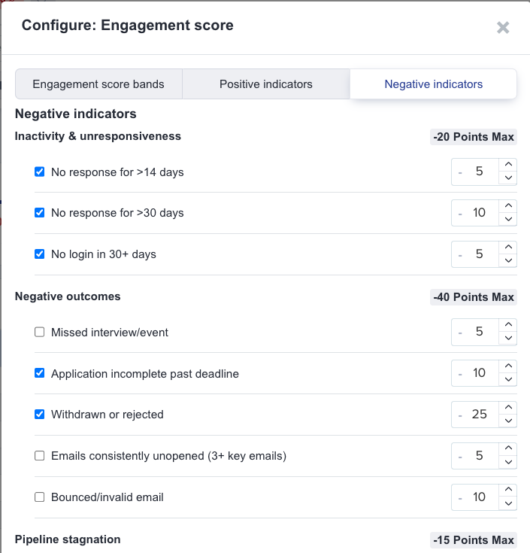Click the Withdrawn or rejected points field
The width and height of the screenshot is (530, 553).
[478, 414]
